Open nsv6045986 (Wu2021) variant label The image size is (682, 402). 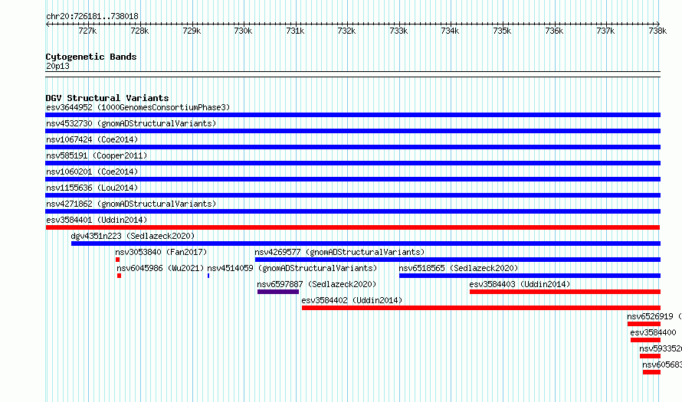click(160, 268)
